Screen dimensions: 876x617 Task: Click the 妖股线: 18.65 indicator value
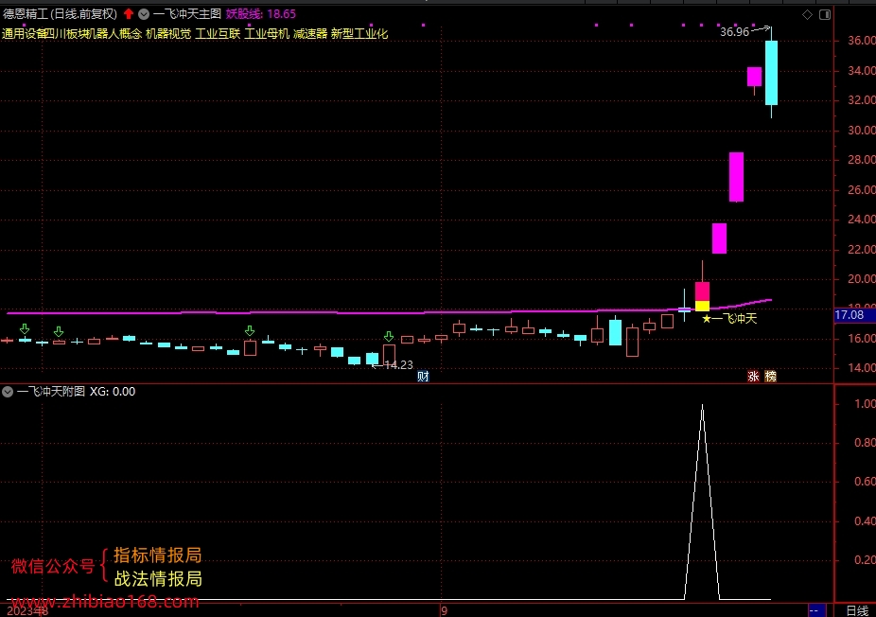click(x=261, y=14)
